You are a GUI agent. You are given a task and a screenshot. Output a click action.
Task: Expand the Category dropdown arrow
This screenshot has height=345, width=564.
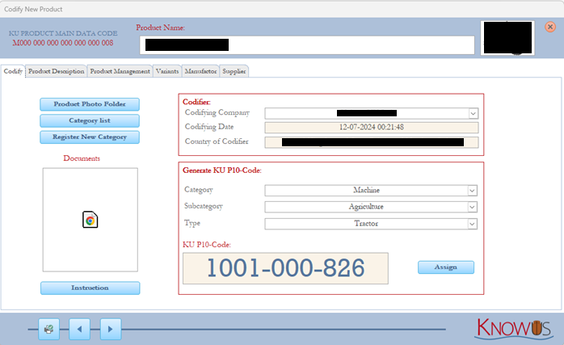pos(472,191)
